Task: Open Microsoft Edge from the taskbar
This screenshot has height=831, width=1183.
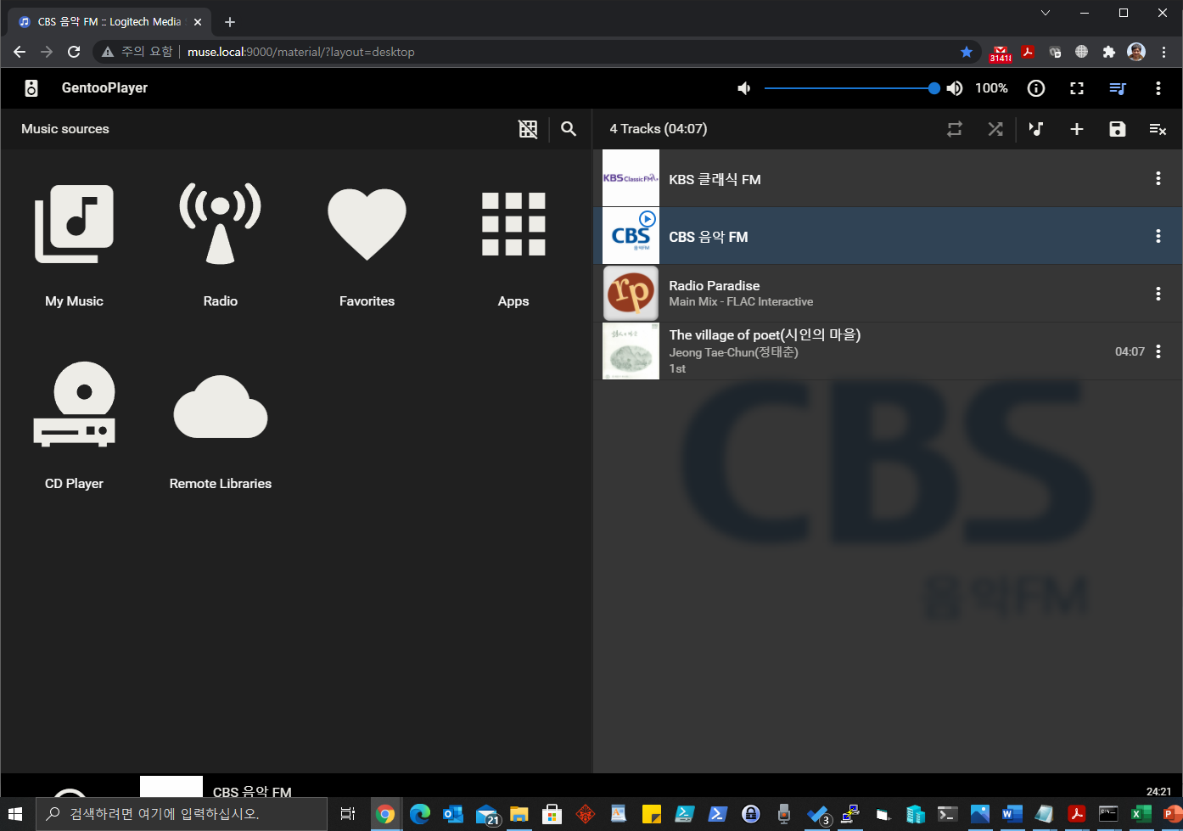Action: (419, 814)
